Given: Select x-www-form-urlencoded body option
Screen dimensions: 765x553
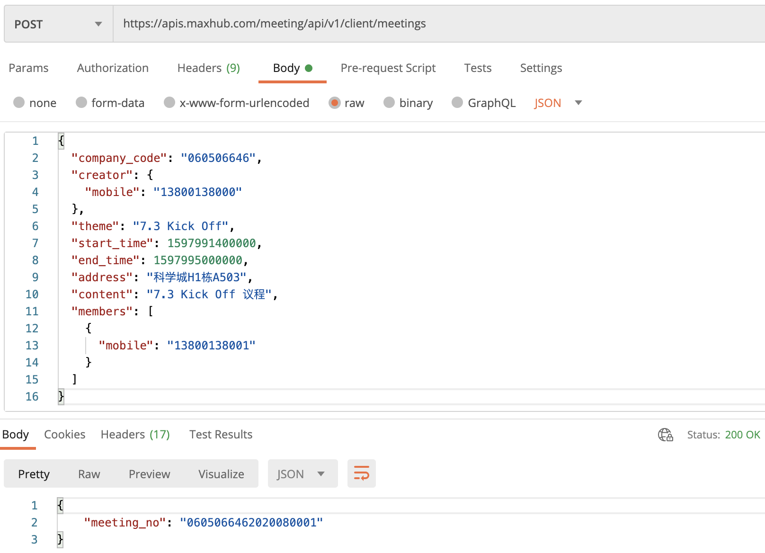Looking at the screenshot, I should (169, 103).
